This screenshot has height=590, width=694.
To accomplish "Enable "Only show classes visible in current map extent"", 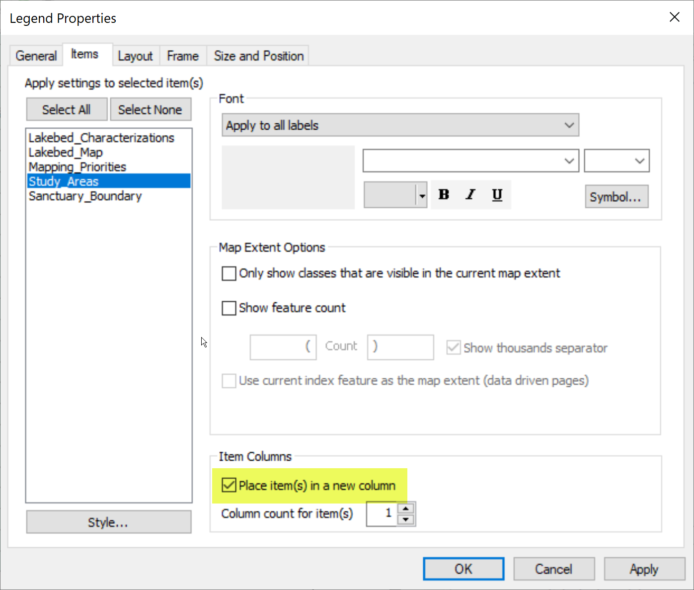I will (229, 273).
